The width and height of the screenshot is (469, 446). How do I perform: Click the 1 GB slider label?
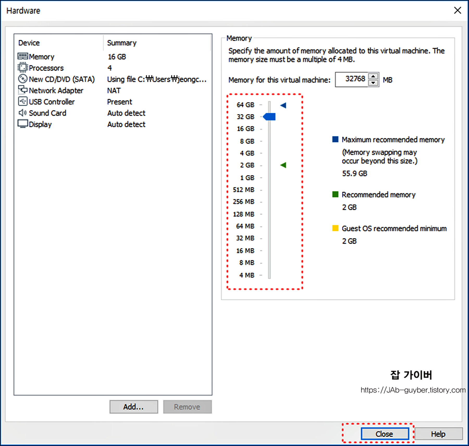click(x=247, y=178)
